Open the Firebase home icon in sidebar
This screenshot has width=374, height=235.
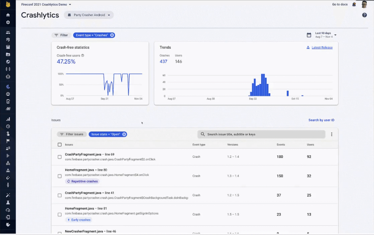(8, 15)
